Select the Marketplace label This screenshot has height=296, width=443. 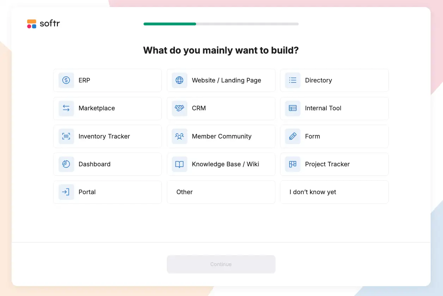97,108
